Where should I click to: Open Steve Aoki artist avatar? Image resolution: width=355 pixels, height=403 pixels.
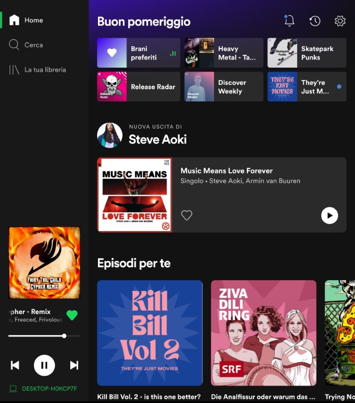[110, 135]
